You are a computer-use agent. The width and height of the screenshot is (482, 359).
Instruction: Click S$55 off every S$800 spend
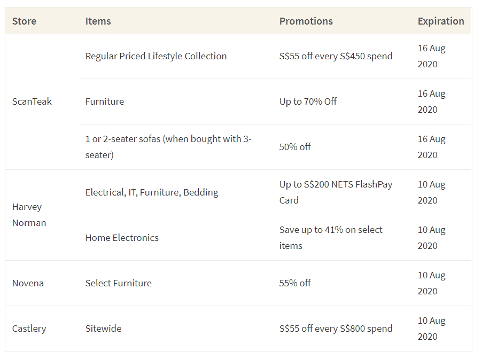point(336,329)
